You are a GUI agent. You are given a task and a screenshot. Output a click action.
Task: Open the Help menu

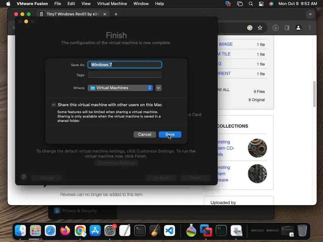[x=159, y=3]
